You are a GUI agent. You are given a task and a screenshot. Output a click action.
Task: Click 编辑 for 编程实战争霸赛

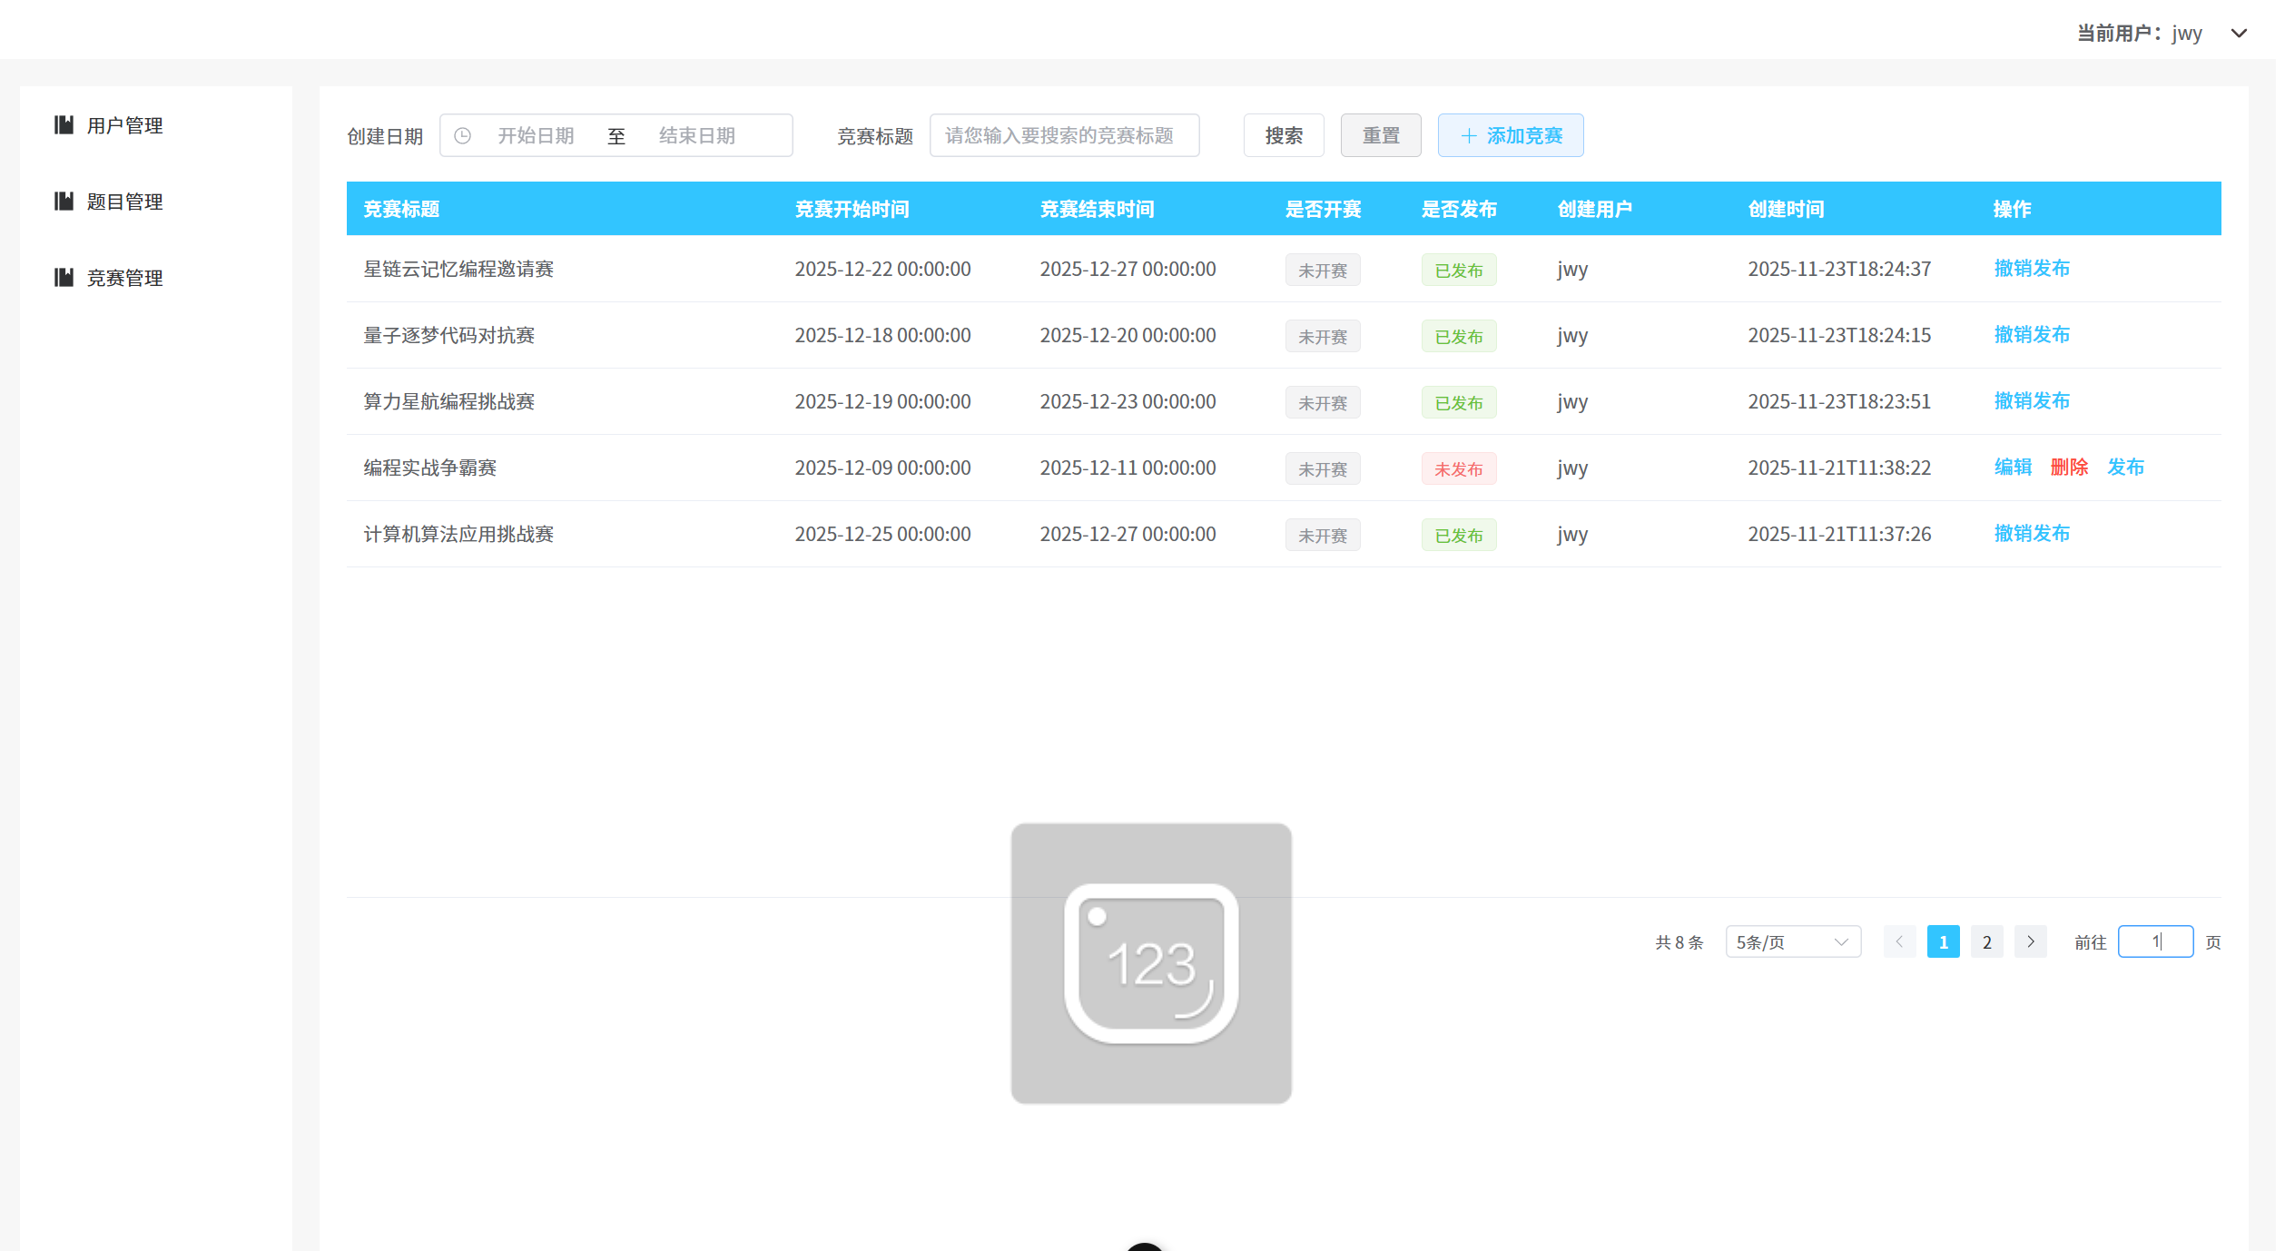[x=2012, y=468]
